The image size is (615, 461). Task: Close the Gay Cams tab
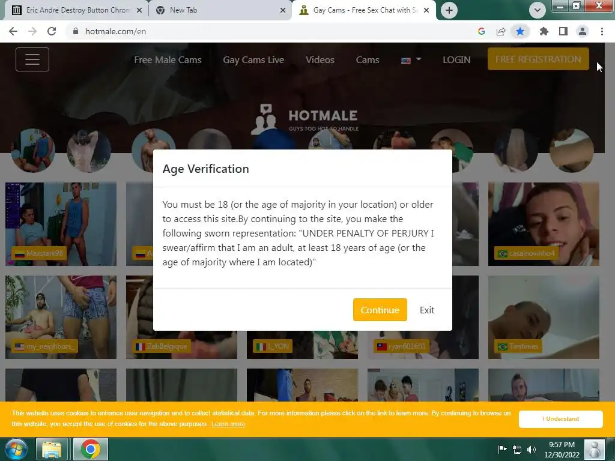pos(427,10)
